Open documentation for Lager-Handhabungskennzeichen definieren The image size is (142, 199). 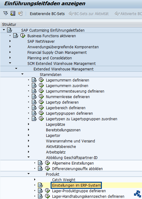click(40, 196)
